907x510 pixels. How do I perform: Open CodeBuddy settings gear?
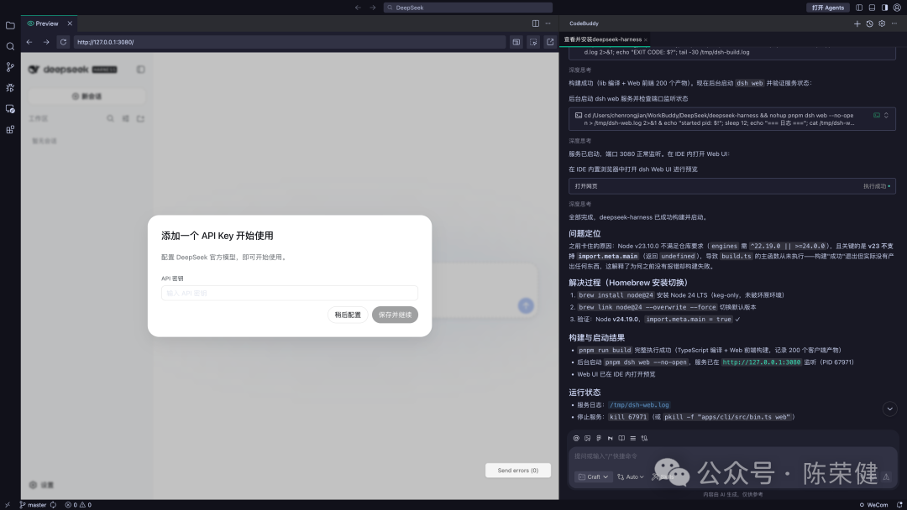882,23
